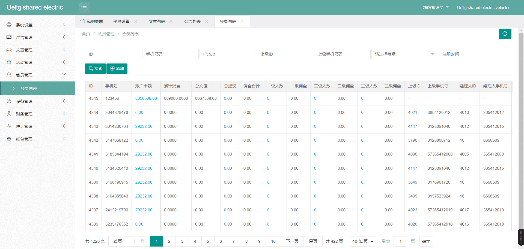Screen dimensions: 524x249
Task: Click the 设备管理 tools icon
Action: (x=9, y=101)
